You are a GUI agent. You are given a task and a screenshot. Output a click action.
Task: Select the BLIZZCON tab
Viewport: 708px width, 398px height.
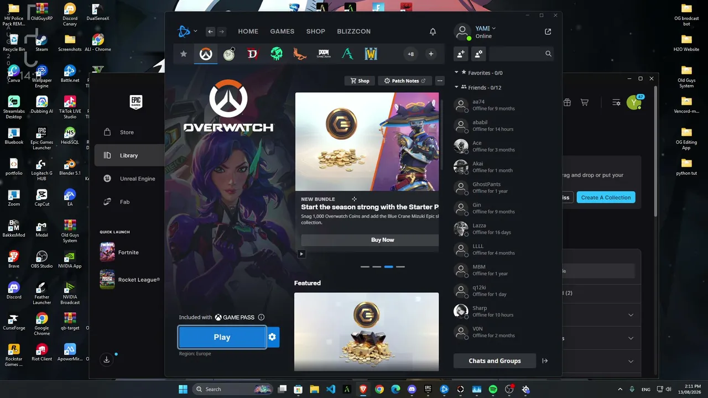coord(353,32)
